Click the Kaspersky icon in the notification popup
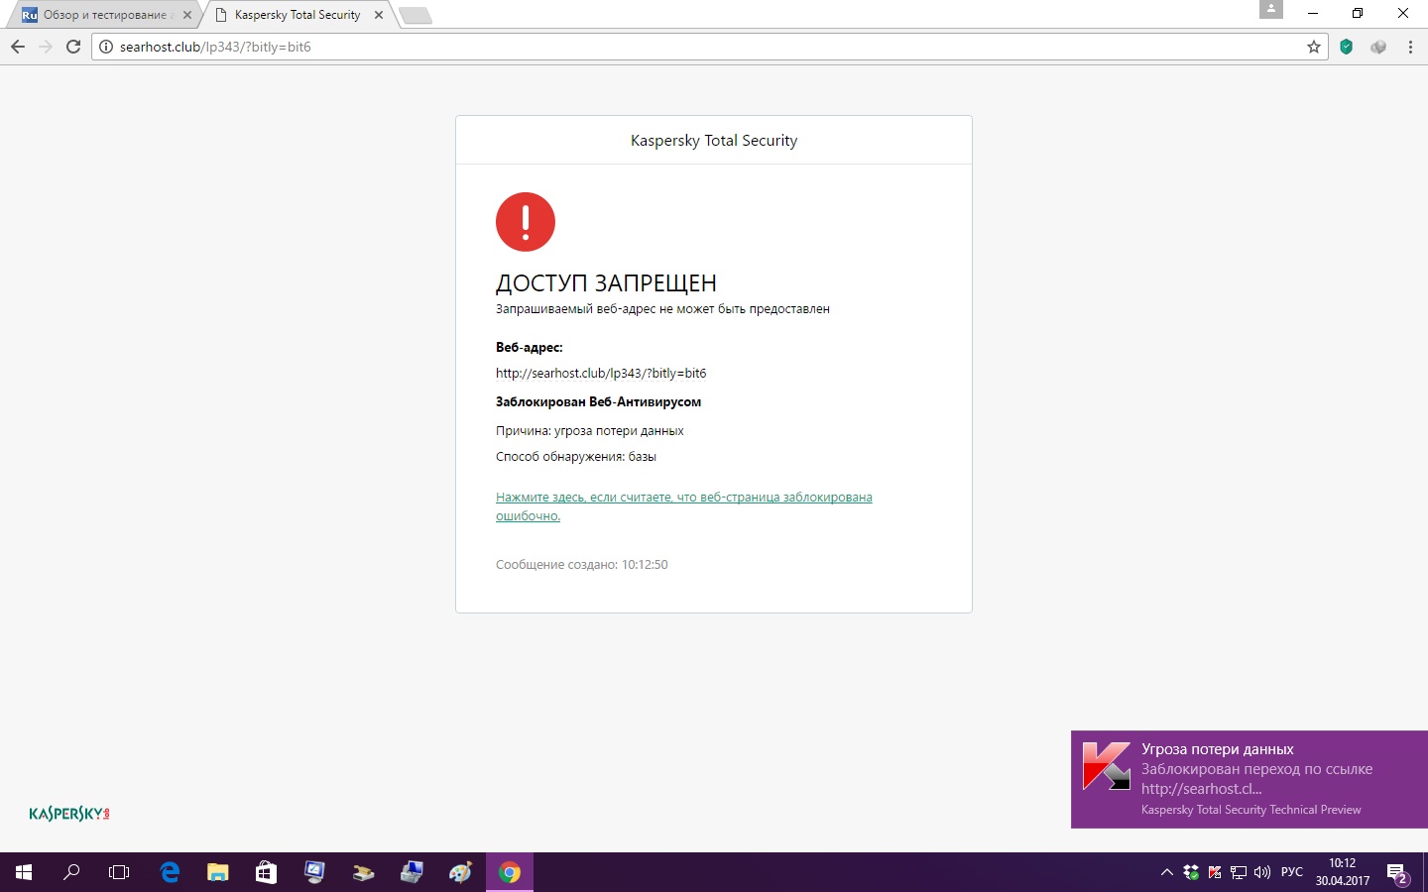 click(1106, 765)
